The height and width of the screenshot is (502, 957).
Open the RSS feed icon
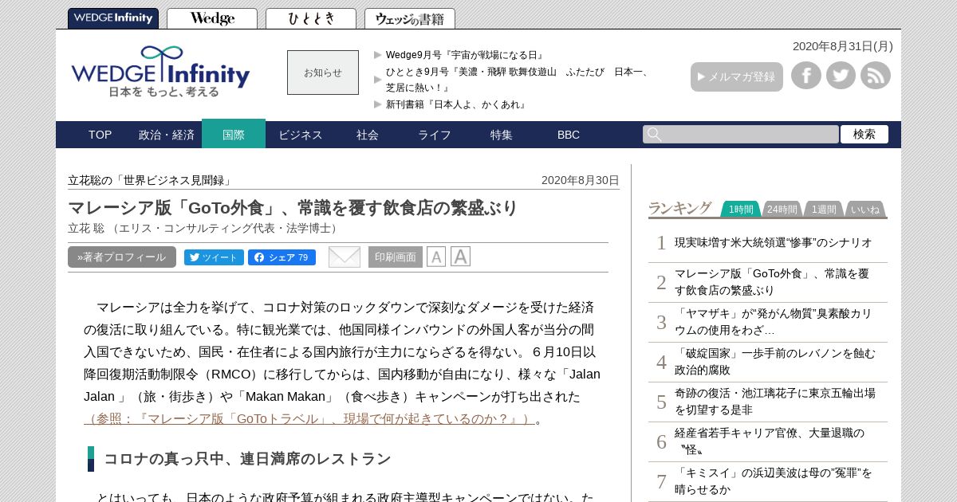pyautogui.click(x=876, y=76)
